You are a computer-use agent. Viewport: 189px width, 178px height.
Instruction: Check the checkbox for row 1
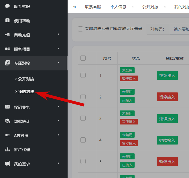(x=83, y=75)
